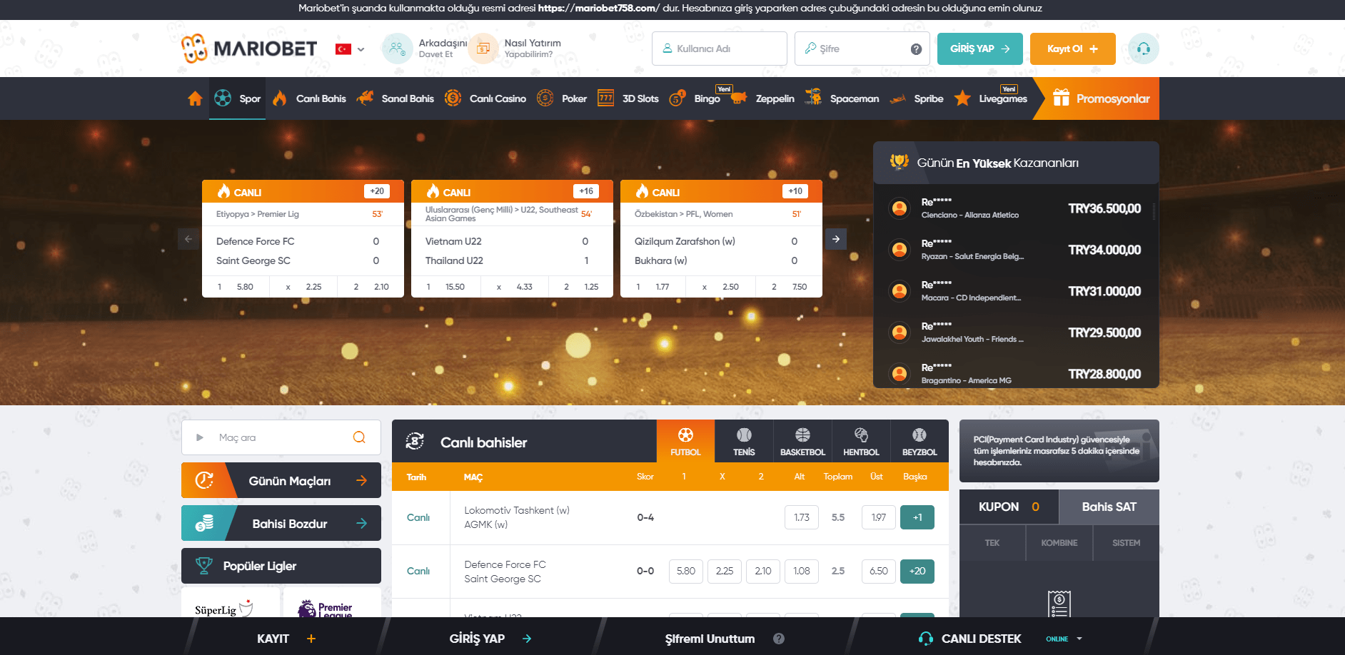Viewport: 1345px width, 655px height.
Task: Open +10 more markets on Özbekistan match card
Action: (x=795, y=191)
